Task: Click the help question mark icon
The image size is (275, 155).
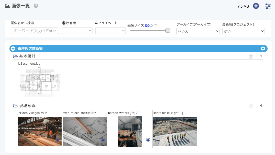Action: point(36,6)
